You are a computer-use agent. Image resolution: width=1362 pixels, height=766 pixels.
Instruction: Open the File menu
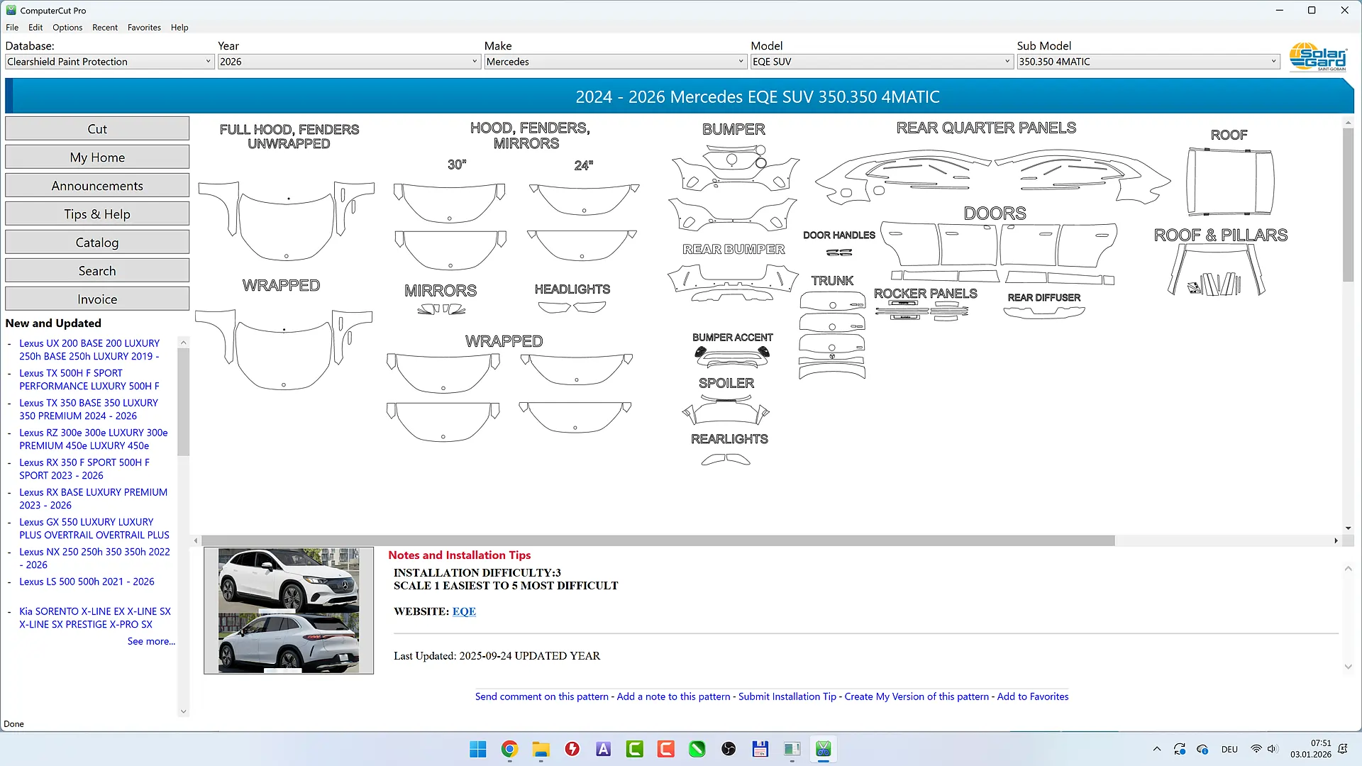[12, 28]
